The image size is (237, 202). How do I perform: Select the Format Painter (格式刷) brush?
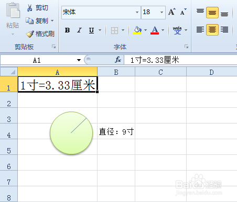tap(40, 34)
